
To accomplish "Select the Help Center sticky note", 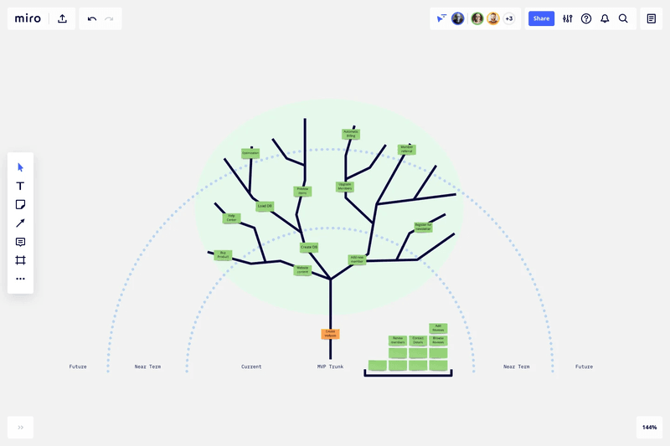I will (x=232, y=218).
